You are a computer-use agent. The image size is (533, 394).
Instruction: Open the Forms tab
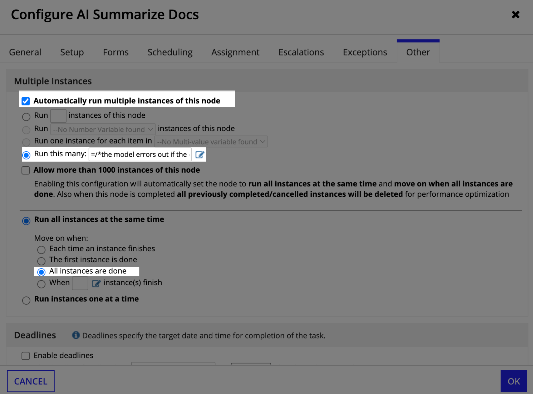click(116, 52)
